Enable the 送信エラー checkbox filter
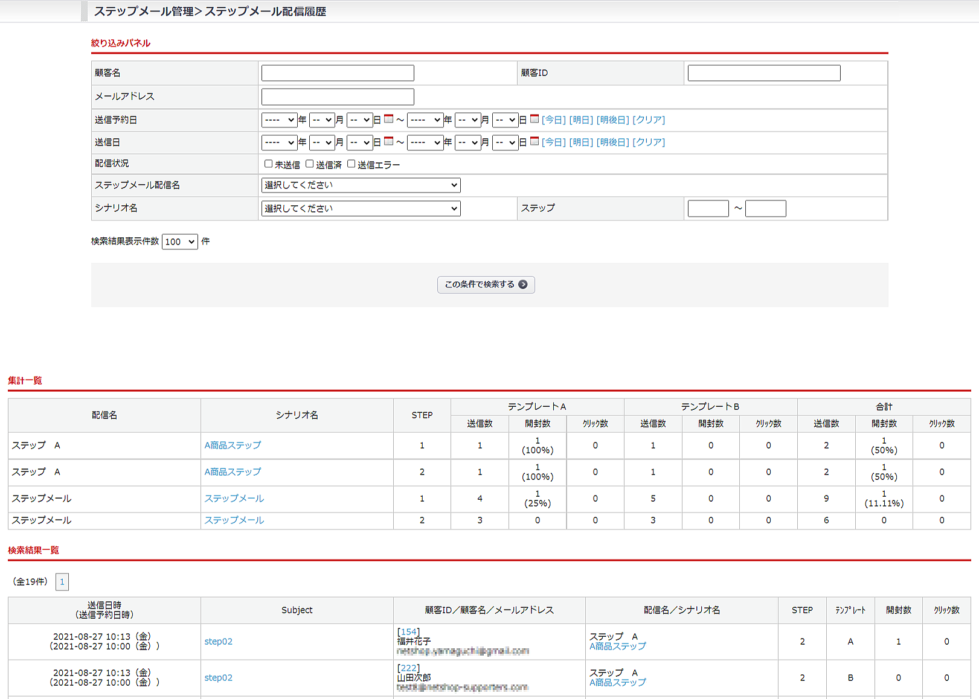The width and height of the screenshot is (979, 699). pos(351,164)
